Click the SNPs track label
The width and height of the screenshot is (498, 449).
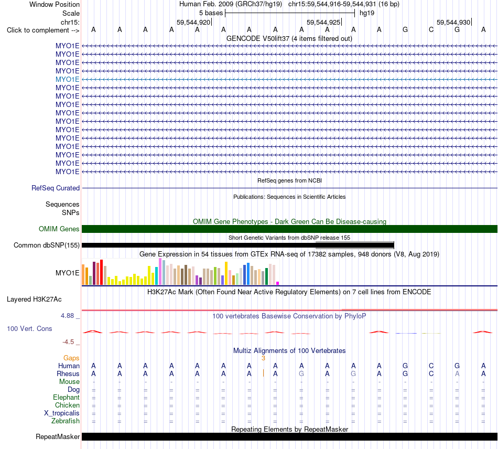[71, 212]
